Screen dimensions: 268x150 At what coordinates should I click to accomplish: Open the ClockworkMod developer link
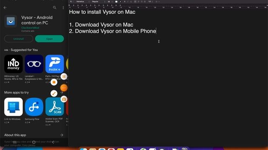[30, 28]
